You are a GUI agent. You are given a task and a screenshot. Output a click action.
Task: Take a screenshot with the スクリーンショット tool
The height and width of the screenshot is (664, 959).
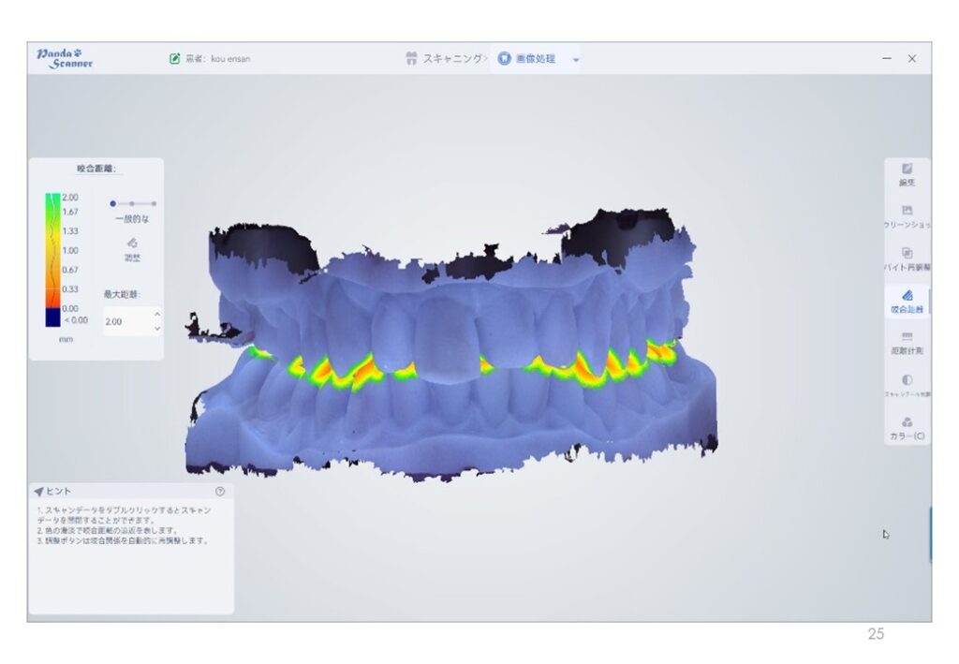click(907, 216)
